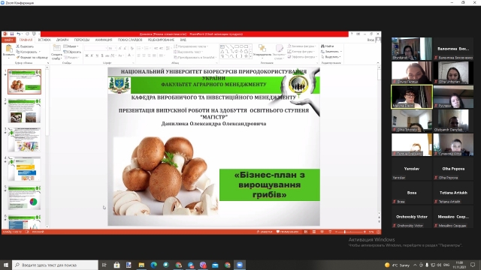
Task: Toggle Notes (Заметки) pane in status bar
Action: [265, 232]
